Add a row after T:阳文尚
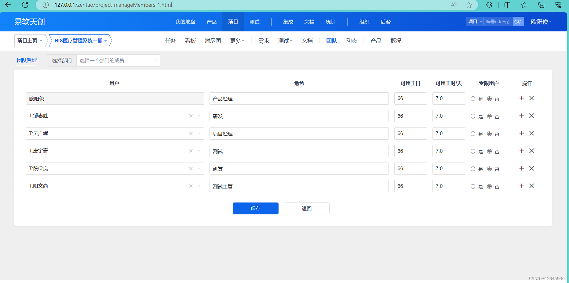The image size is (569, 283). [522, 186]
